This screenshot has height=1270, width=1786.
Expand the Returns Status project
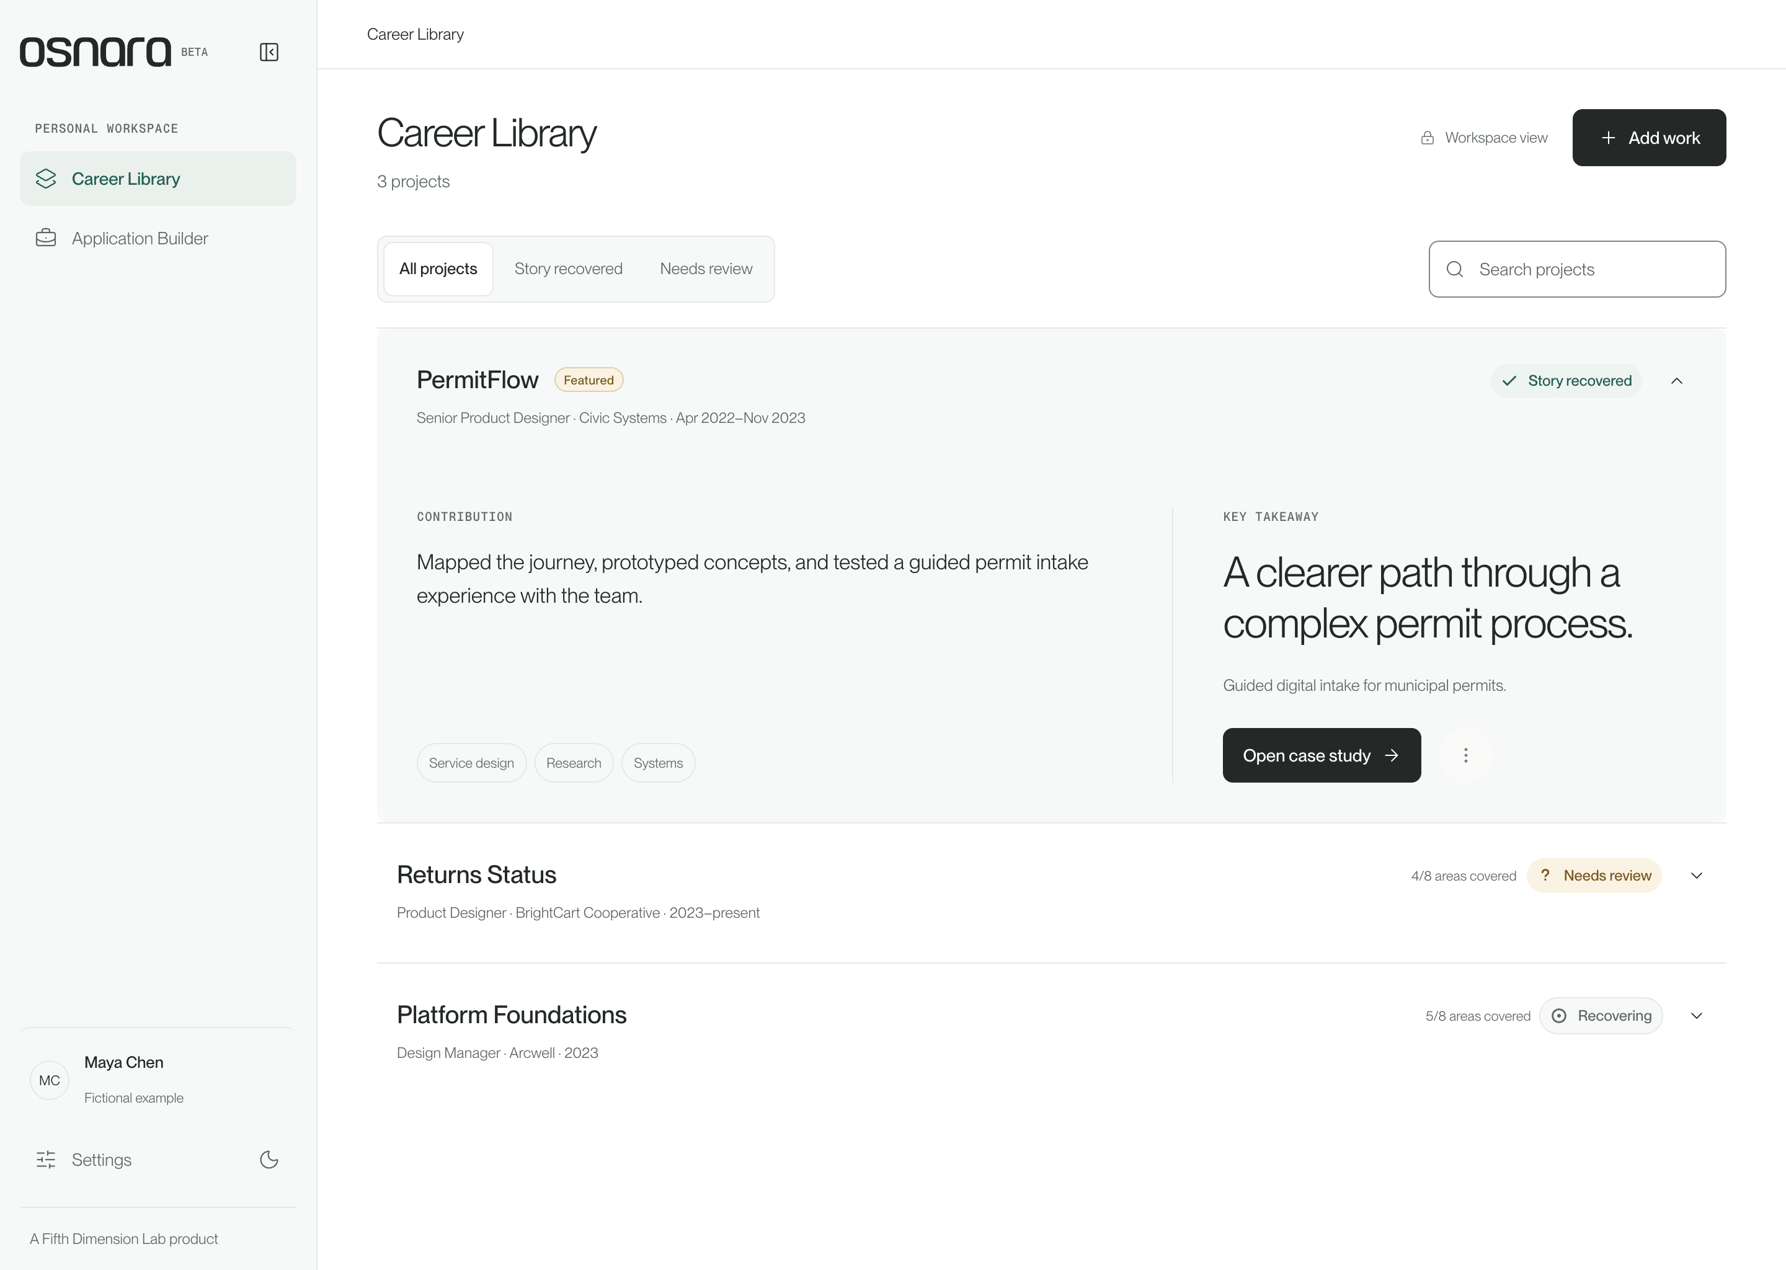pyautogui.click(x=1696, y=875)
